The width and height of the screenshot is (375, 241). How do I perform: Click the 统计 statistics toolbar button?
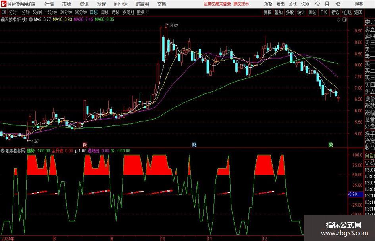[301, 12]
